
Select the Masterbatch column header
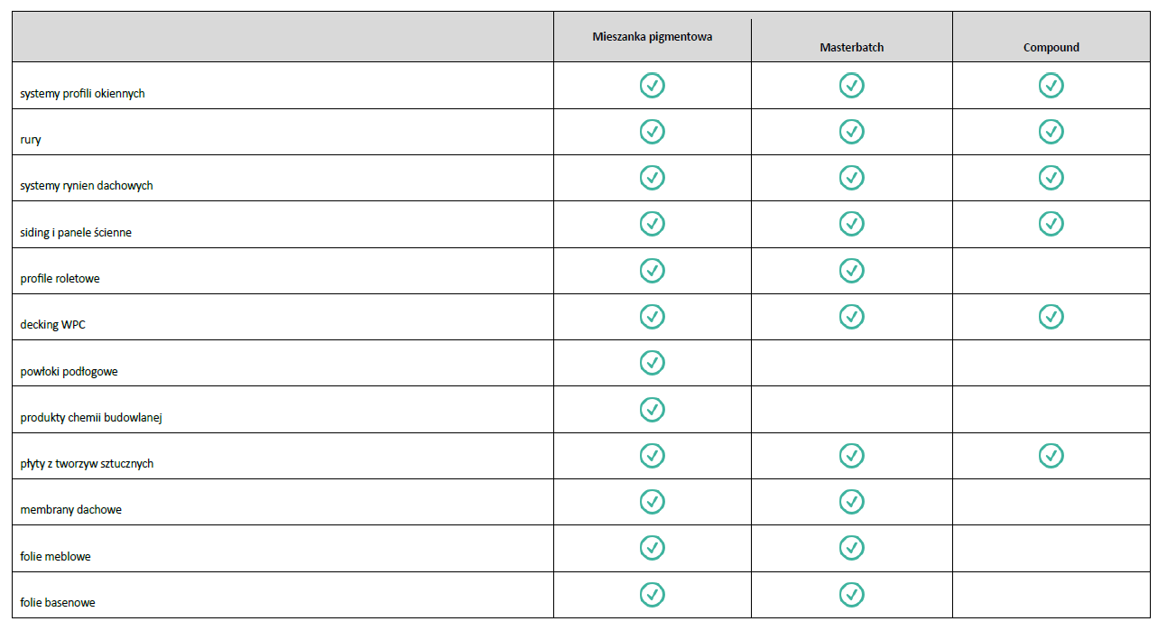852,47
